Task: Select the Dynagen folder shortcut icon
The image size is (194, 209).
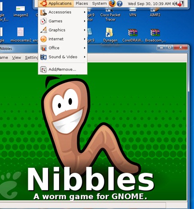Action: (110, 35)
